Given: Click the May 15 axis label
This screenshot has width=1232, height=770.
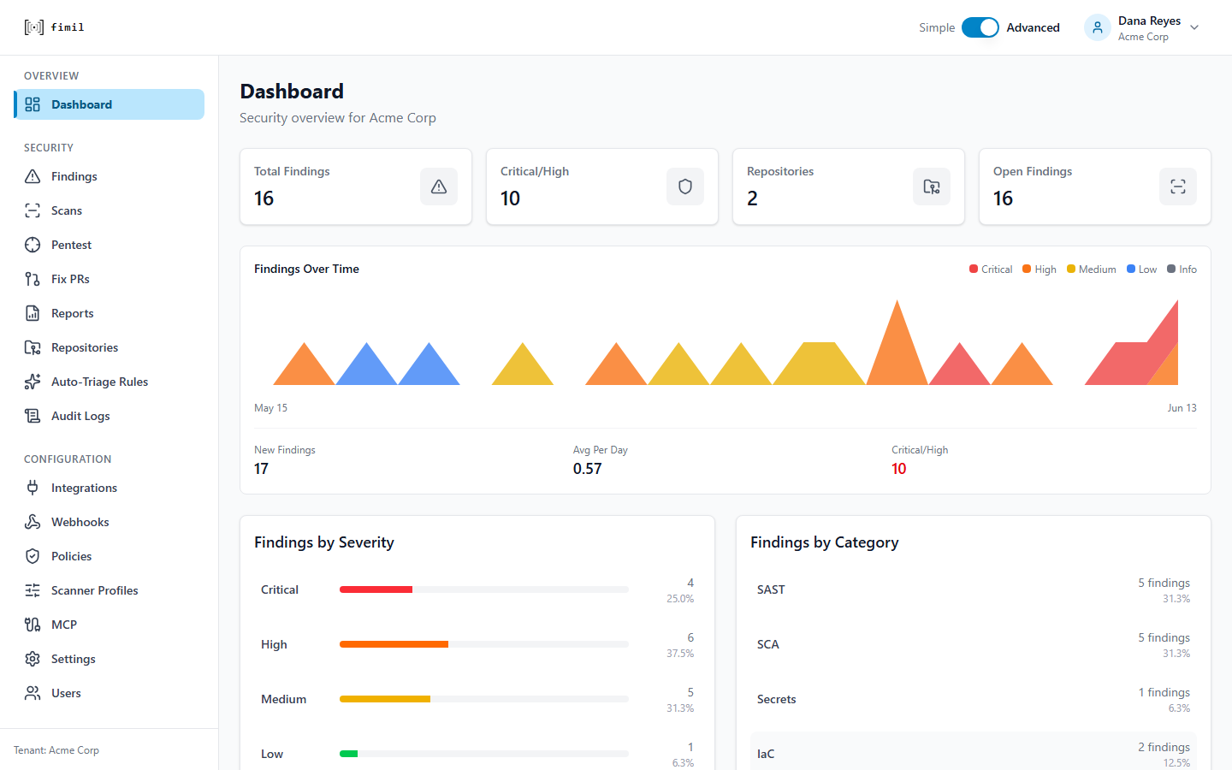Looking at the screenshot, I should [270, 408].
